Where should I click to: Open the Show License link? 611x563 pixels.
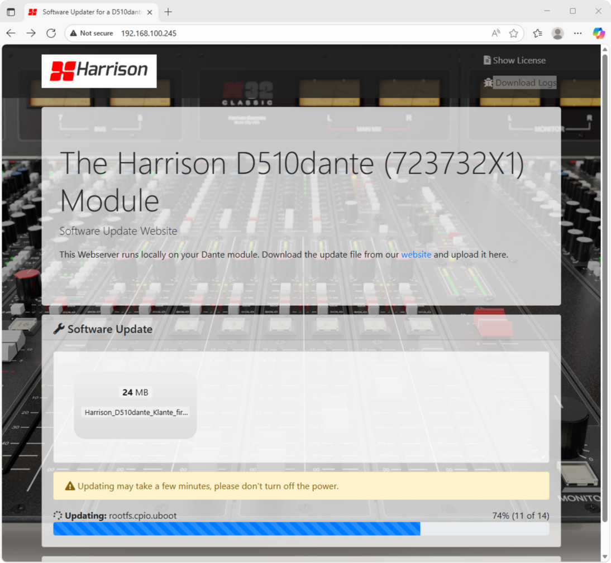[514, 60]
